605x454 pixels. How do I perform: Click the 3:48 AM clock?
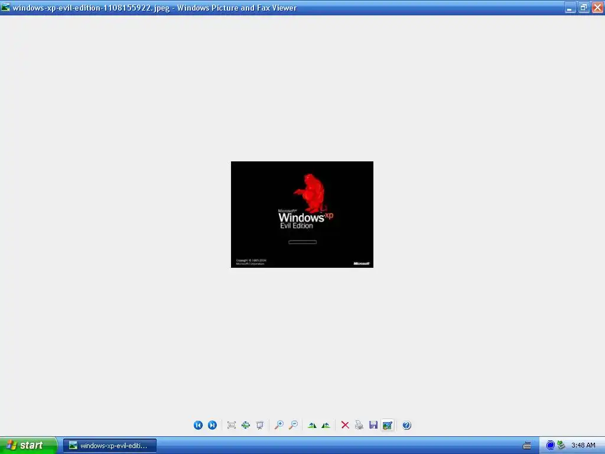pos(583,445)
